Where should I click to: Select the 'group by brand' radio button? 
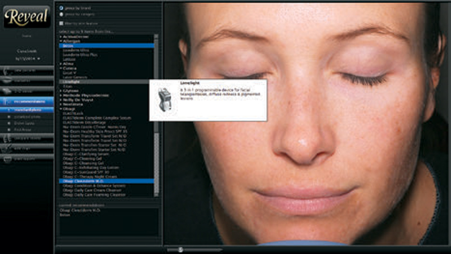(61, 8)
